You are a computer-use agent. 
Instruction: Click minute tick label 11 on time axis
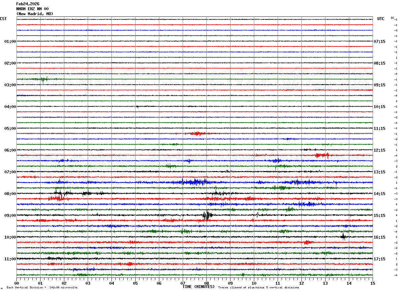tap(278, 283)
